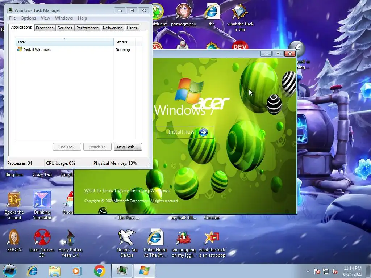Select the Install Windows task row
Screen dimensions: 371x278
[79, 50]
